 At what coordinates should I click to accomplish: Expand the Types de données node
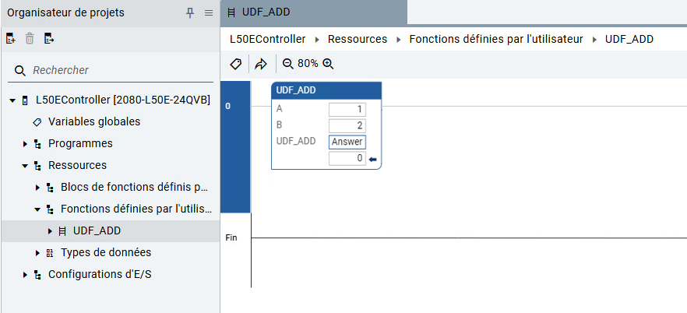pos(37,252)
